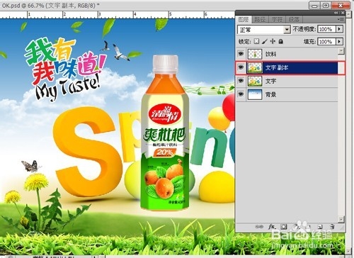Switch to the 路径 tab
The width and height of the screenshot is (354, 258).
click(x=260, y=19)
